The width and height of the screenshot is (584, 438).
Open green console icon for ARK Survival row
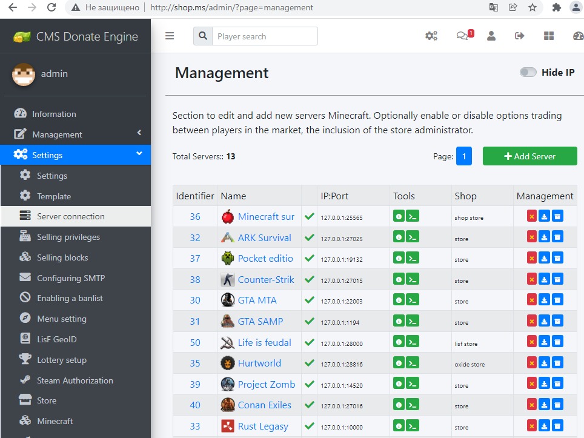(x=413, y=237)
